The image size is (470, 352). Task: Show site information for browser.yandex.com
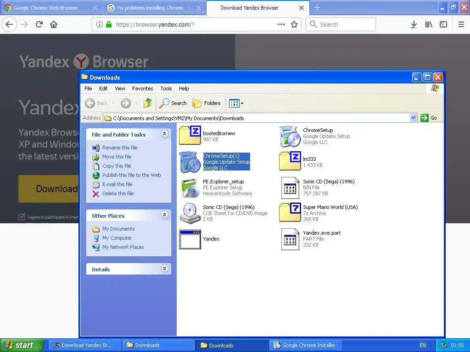pyautogui.click(x=100, y=25)
